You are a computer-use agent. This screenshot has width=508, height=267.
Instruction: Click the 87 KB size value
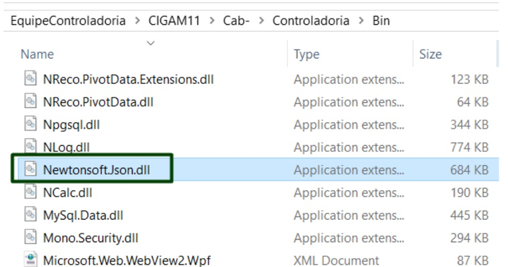472,261
